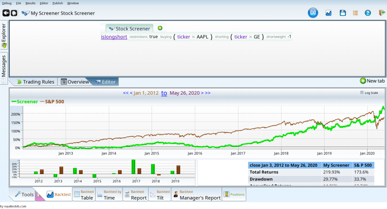Switch to Editor tab
This screenshot has width=387, height=209.
[105, 82]
